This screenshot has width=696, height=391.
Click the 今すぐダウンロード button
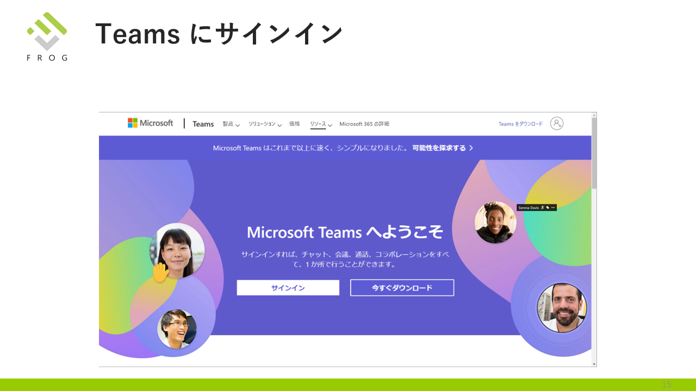tap(402, 288)
